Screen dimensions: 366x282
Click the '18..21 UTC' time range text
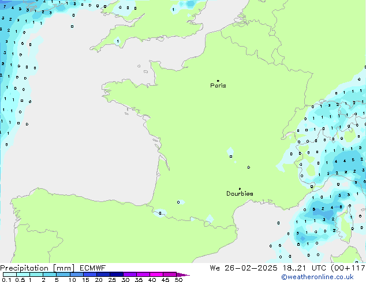point(304,268)
